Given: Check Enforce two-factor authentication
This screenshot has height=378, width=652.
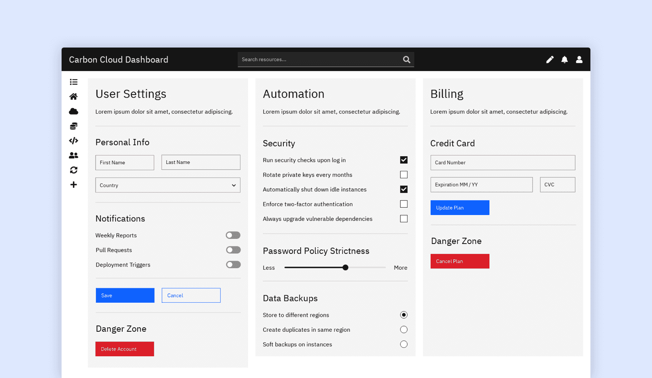Looking at the screenshot, I should [x=404, y=204].
